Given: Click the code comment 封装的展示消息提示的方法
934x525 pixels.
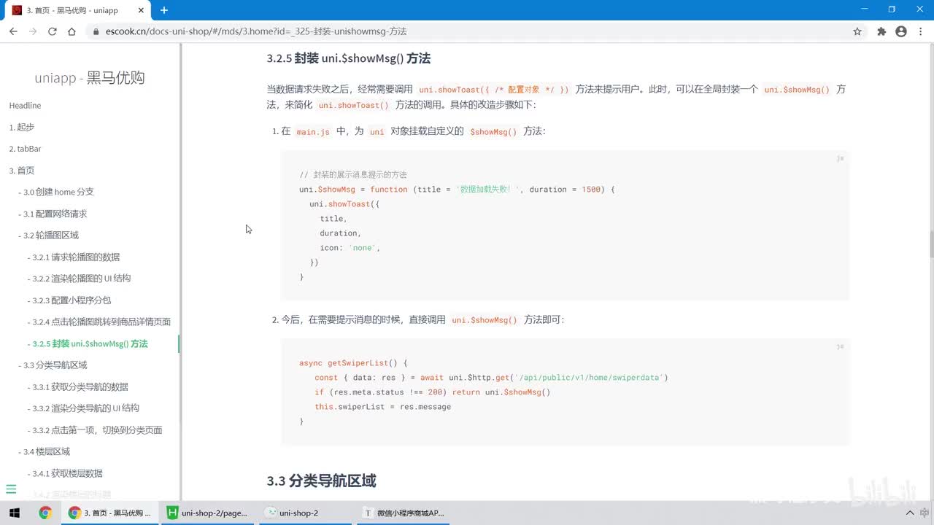Looking at the screenshot, I should 353,175.
